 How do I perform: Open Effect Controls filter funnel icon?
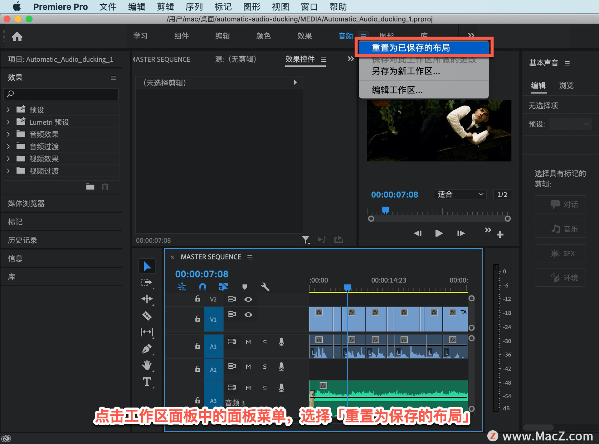tap(306, 240)
